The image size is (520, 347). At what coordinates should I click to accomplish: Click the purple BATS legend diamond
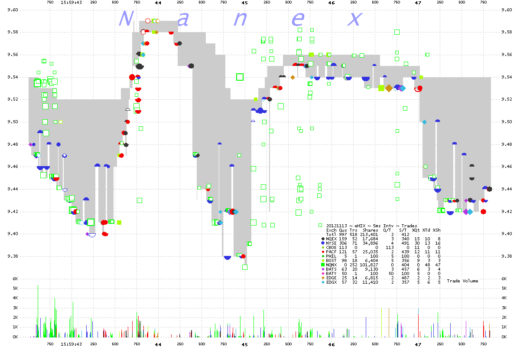click(x=323, y=269)
